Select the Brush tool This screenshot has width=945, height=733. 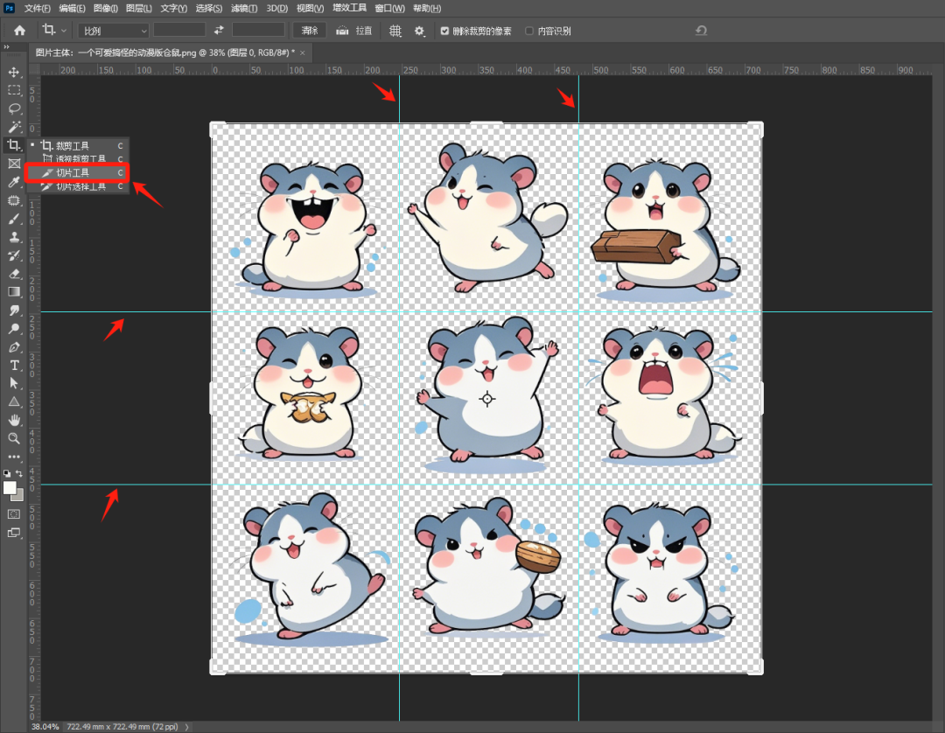(12, 219)
